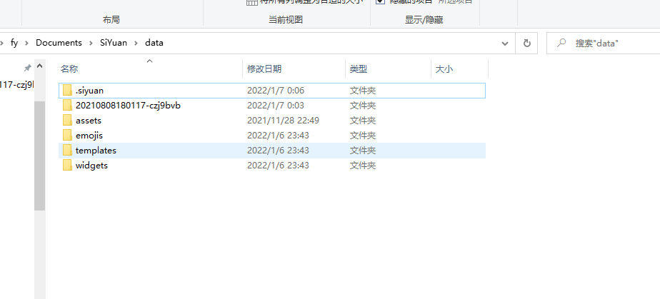The height and width of the screenshot is (299, 660).
Task: Click date 2021/11/28 22:49
Action: [x=284, y=121]
